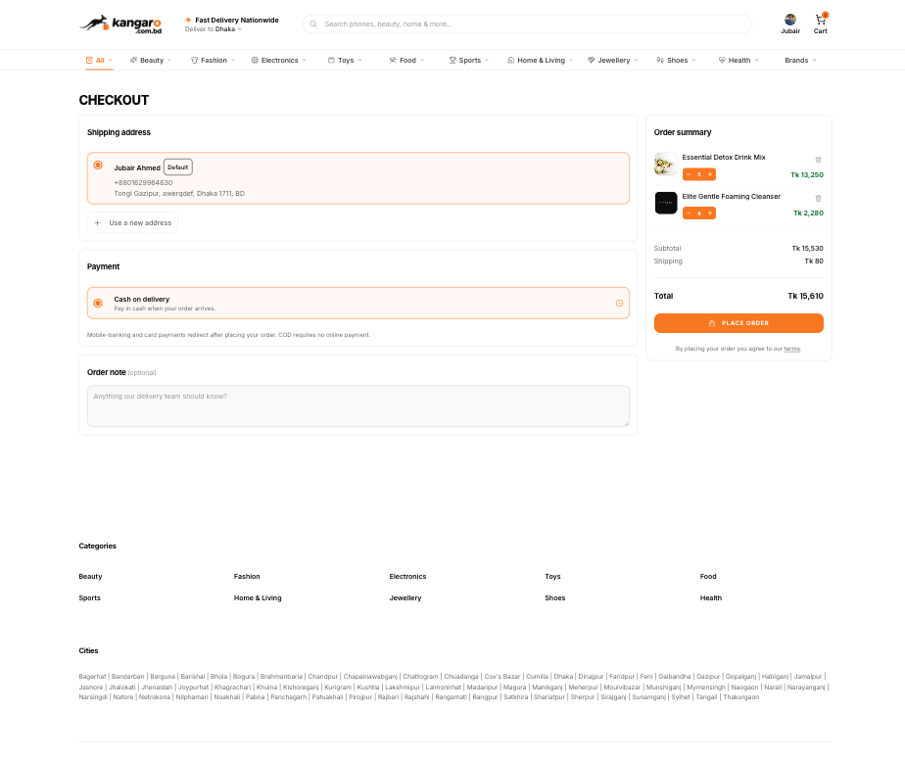Click the lightning Fast Delivery icon
Screen dimensions: 905x760
click(x=188, y=20)
